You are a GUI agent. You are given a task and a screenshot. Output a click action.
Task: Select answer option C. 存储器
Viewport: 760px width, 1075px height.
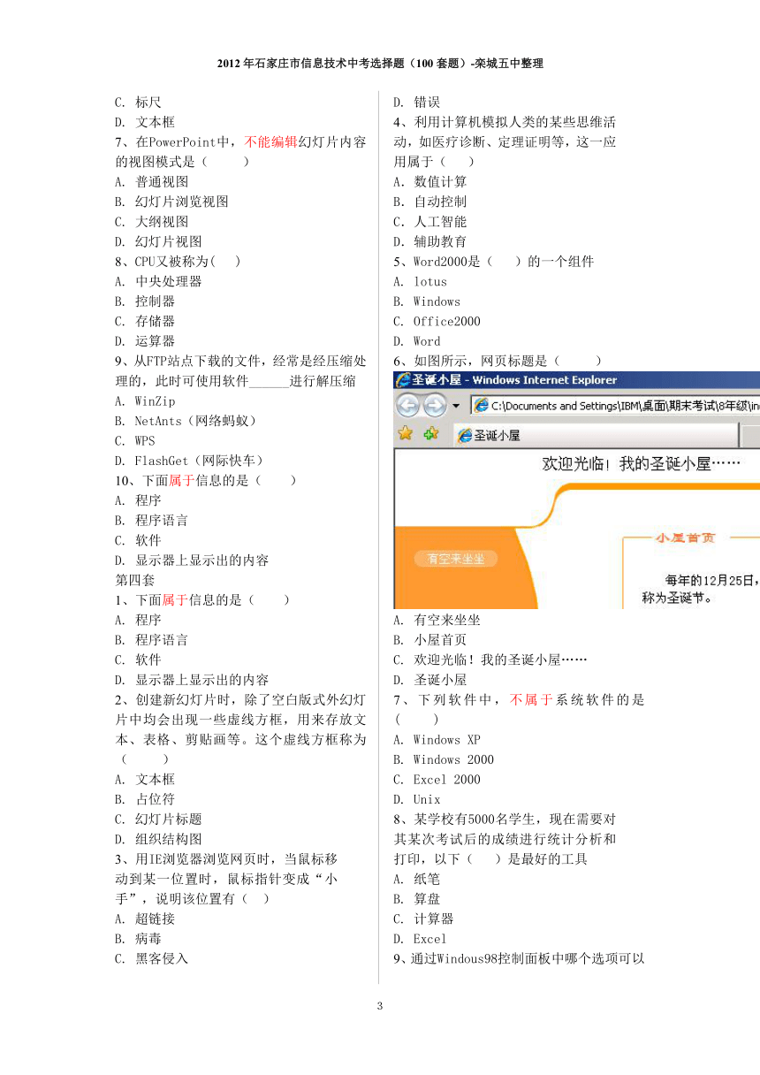145,321
